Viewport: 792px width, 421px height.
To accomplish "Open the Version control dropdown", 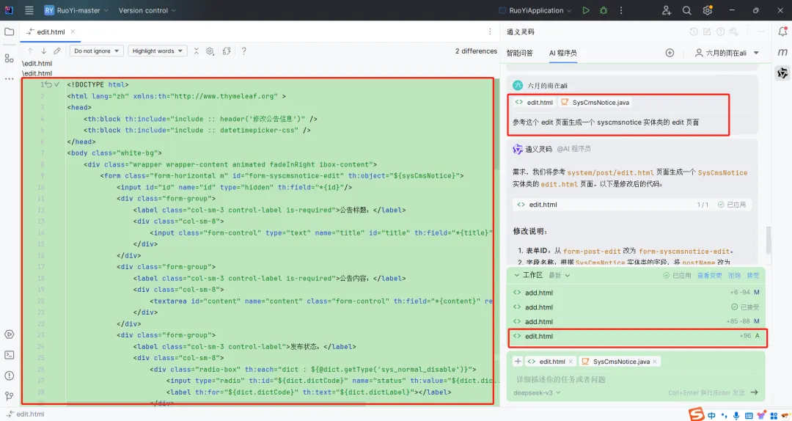I will (x=147, y=10).
